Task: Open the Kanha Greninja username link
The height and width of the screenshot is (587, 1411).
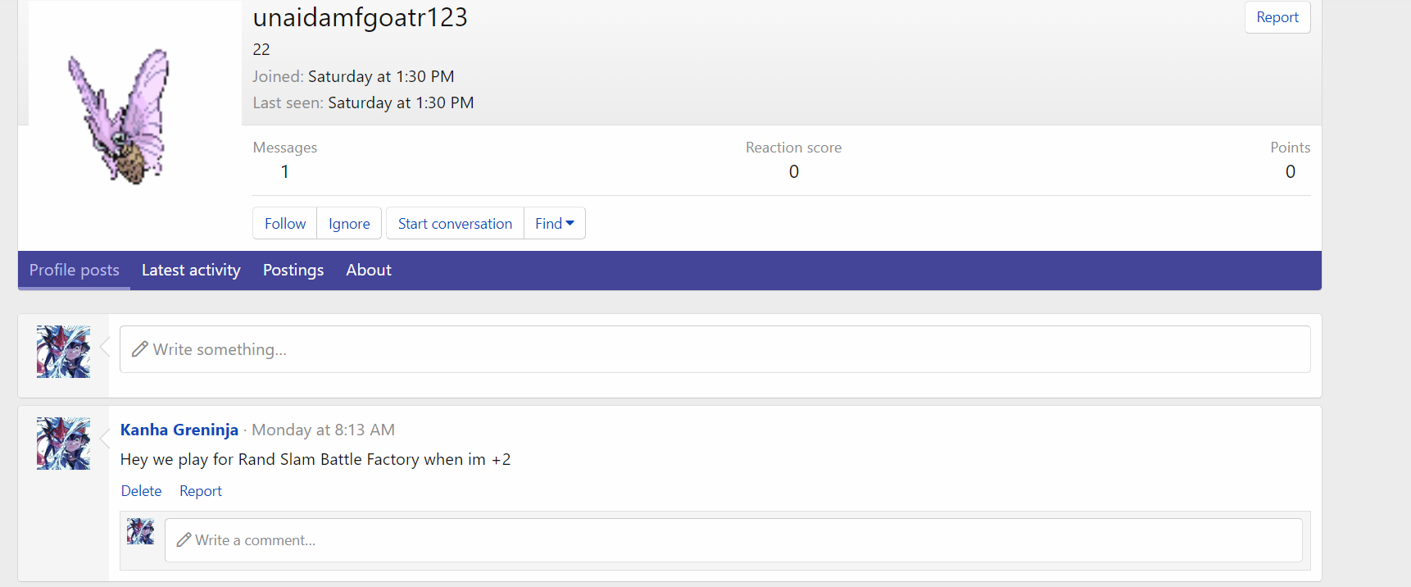Action: [179, 430]
